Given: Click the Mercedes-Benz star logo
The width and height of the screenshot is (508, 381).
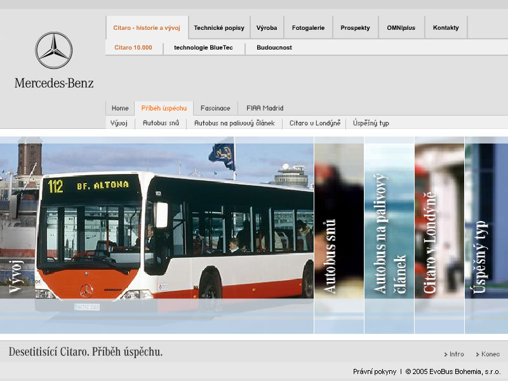Looking at the screenshot, I should [53, 51].
